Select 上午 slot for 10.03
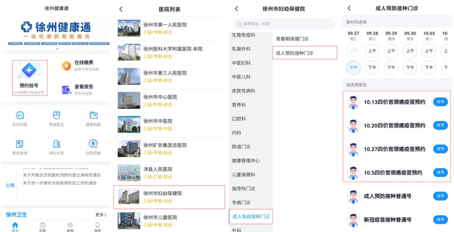Screen dimensions: 454x232 429,51
